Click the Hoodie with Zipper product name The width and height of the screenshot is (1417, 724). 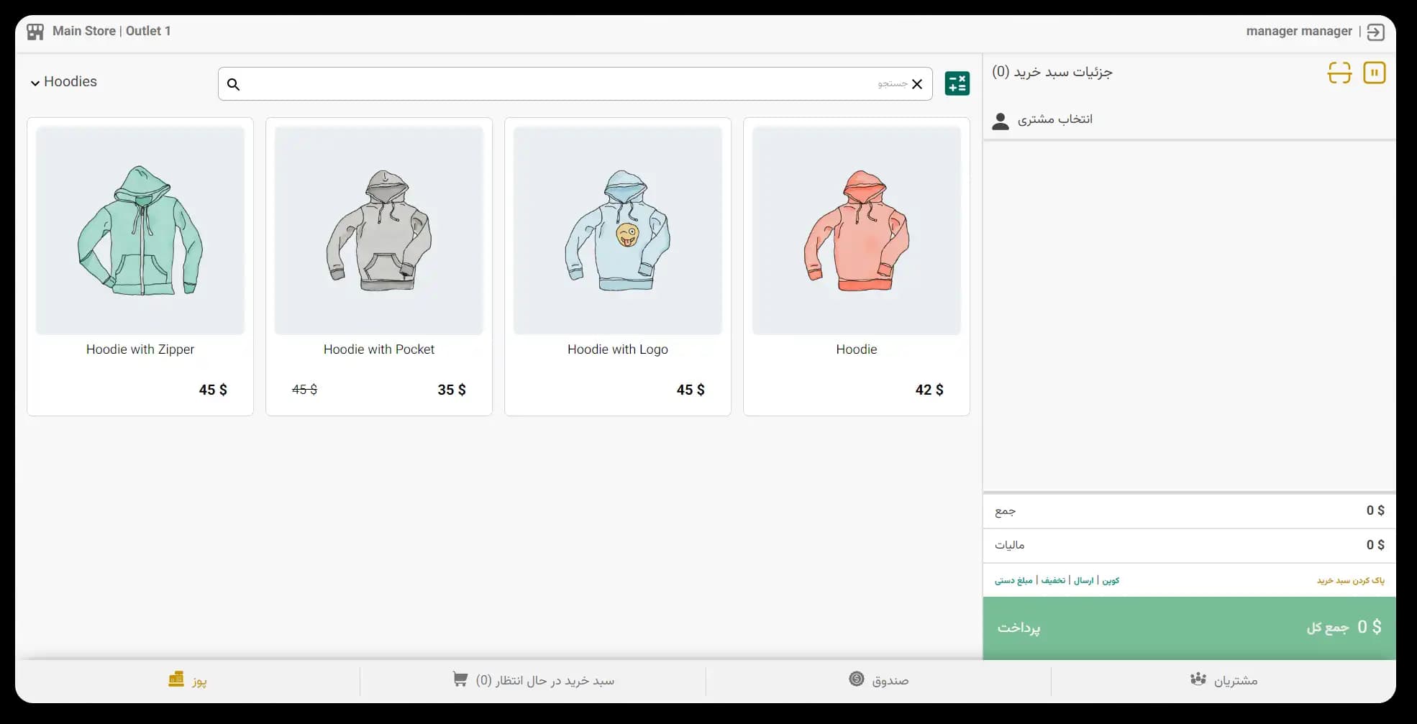tap(140, 349)
